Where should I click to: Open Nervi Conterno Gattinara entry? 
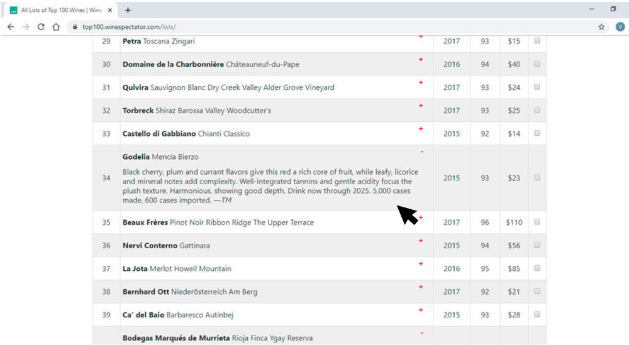point(166,246)
